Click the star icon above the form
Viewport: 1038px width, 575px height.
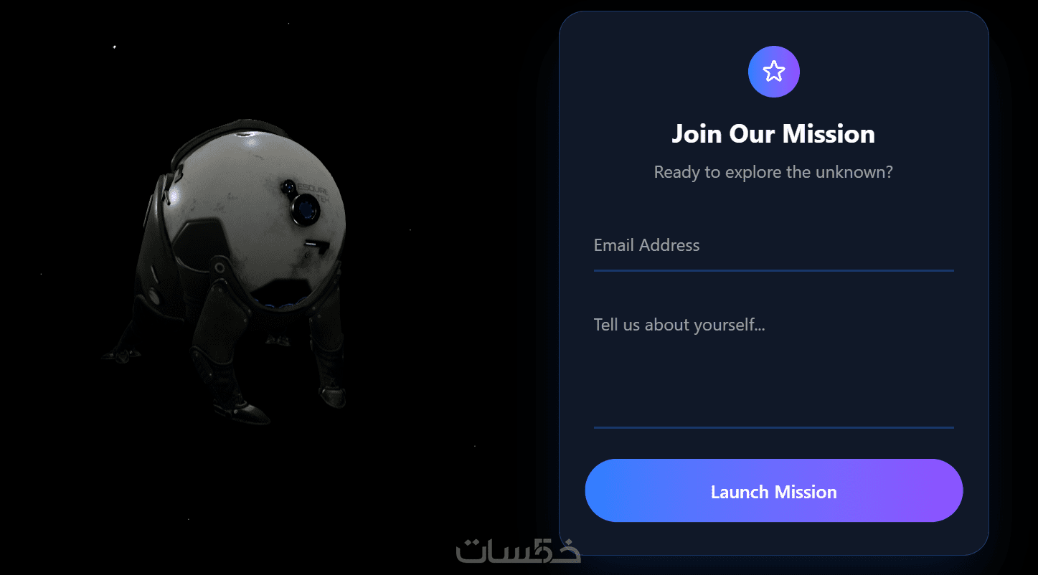click(773, 72)
